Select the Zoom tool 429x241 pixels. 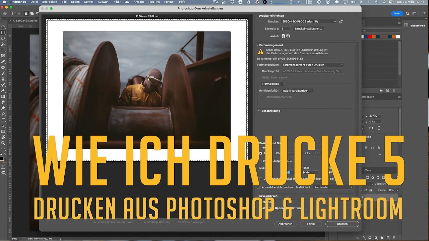point(3,143)
